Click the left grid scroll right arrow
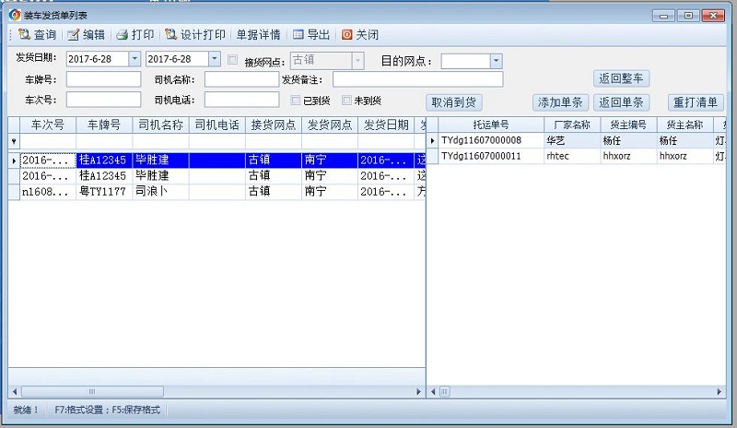Image resolution: width=737 pixels, height=428 pixels. click(x=419, y=391)
